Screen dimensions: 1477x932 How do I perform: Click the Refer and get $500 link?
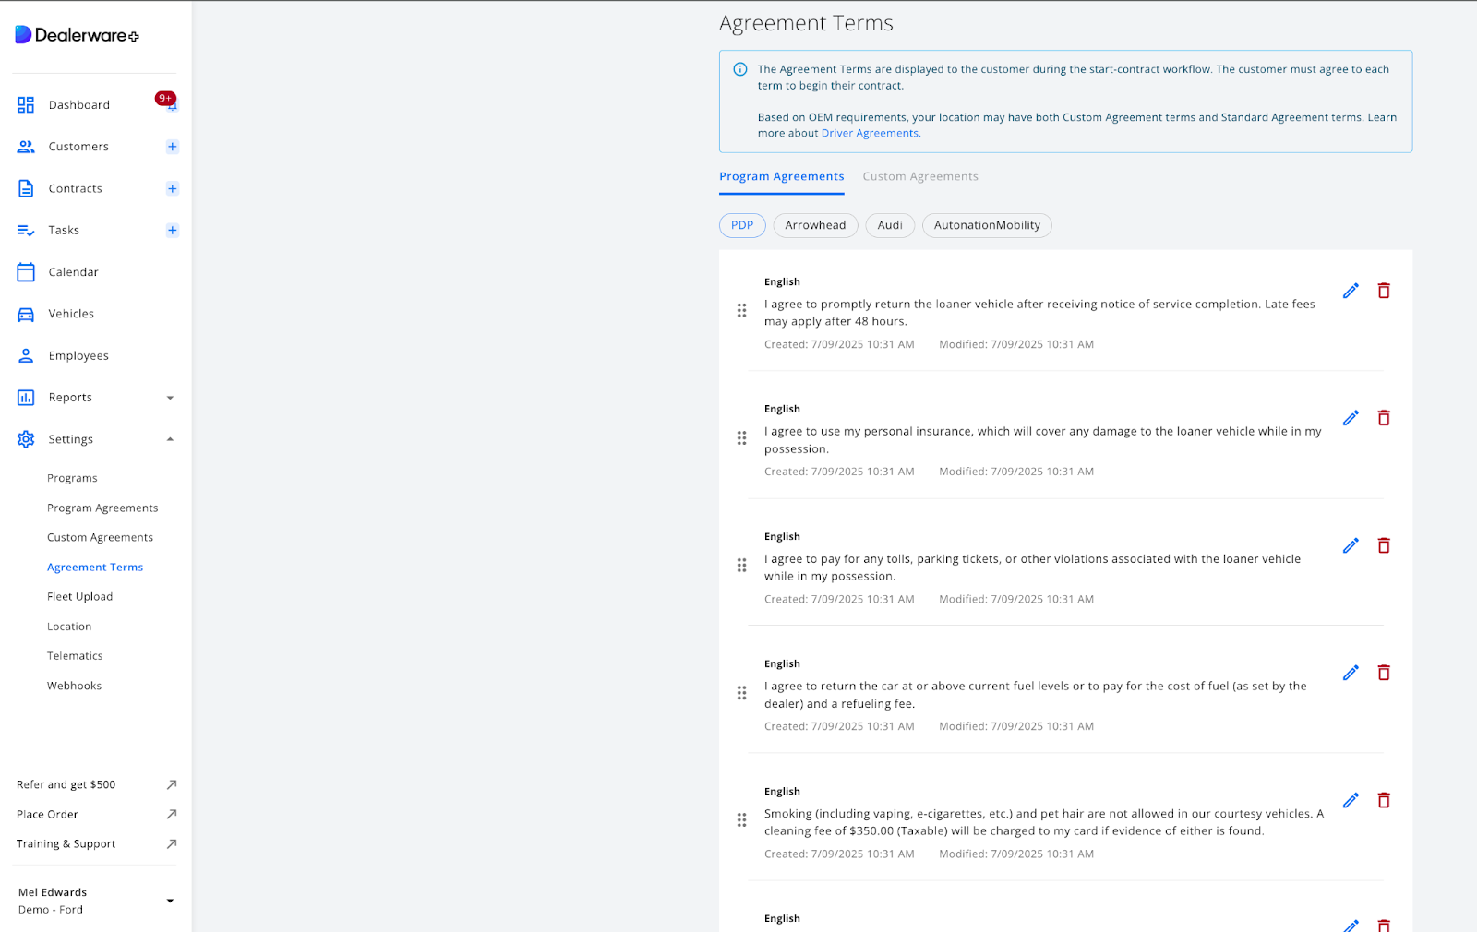[66, 784]
